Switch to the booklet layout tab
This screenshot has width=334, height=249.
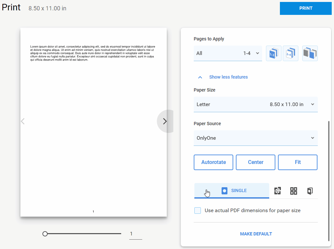310,191
